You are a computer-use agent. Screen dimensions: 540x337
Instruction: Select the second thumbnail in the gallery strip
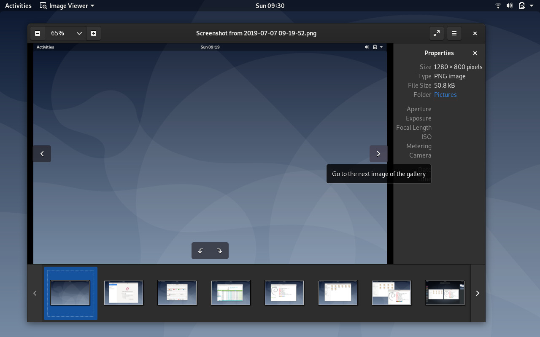point(124,293)
